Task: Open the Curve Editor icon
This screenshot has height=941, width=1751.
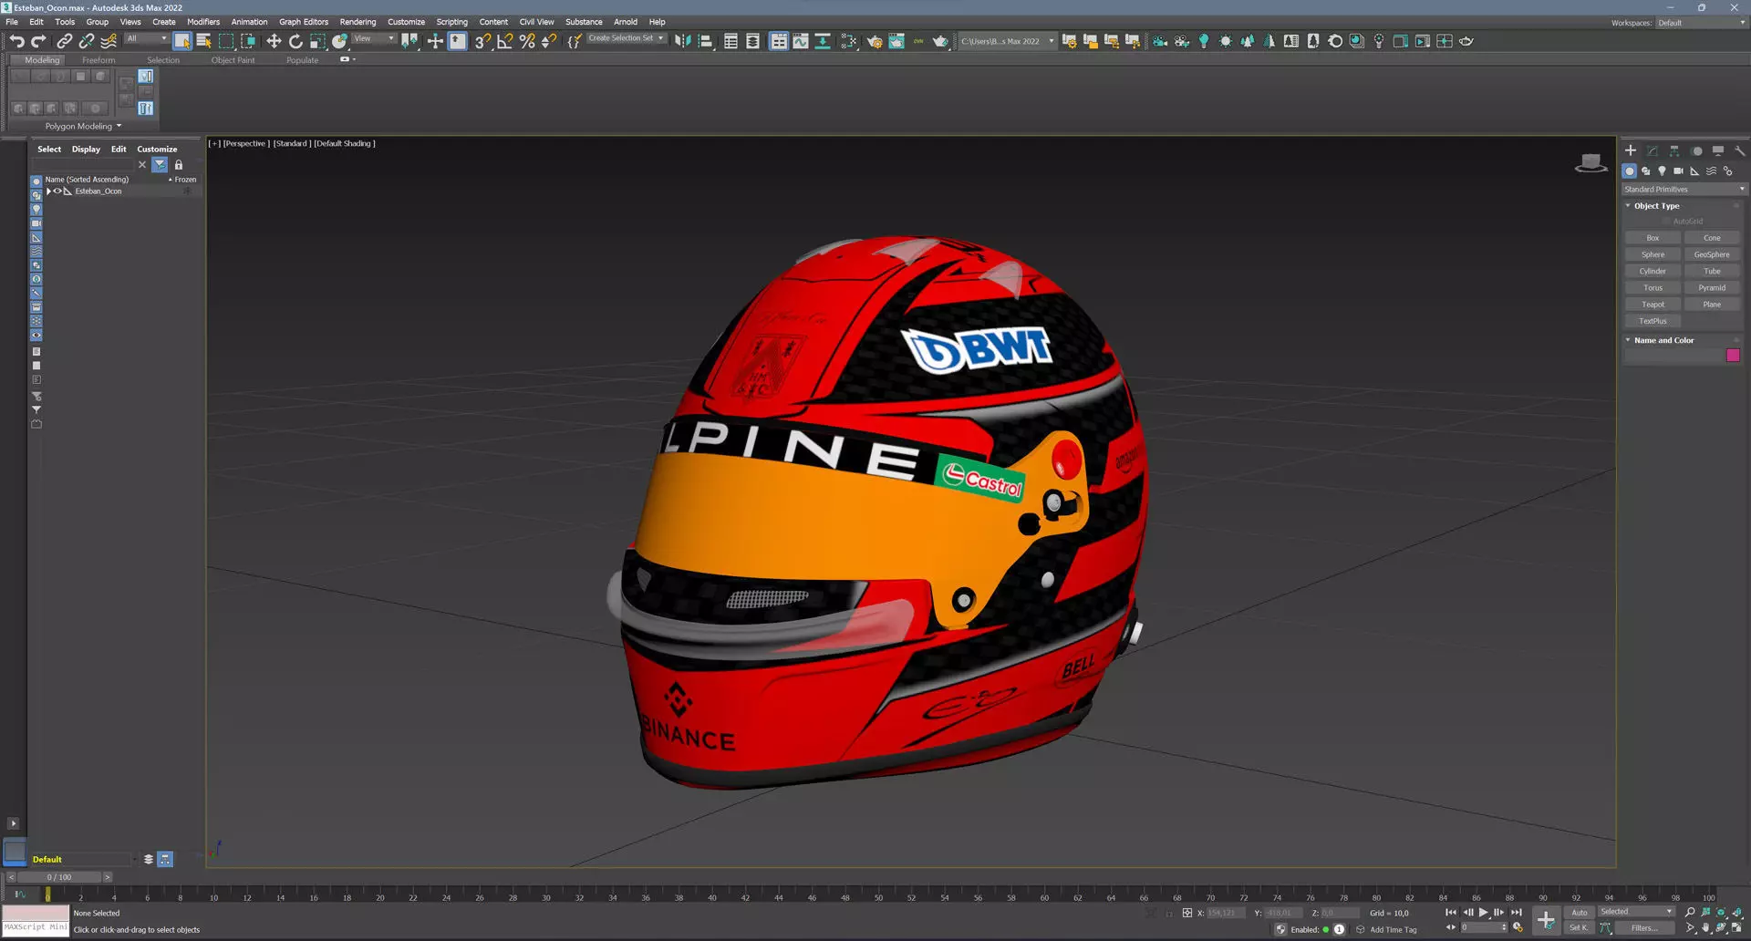Action: tap(800, 41)
